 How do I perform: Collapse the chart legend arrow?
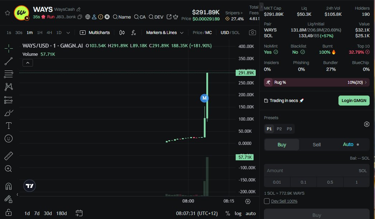28,63
